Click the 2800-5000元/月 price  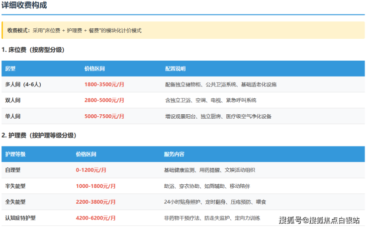(x=104, y=100)
